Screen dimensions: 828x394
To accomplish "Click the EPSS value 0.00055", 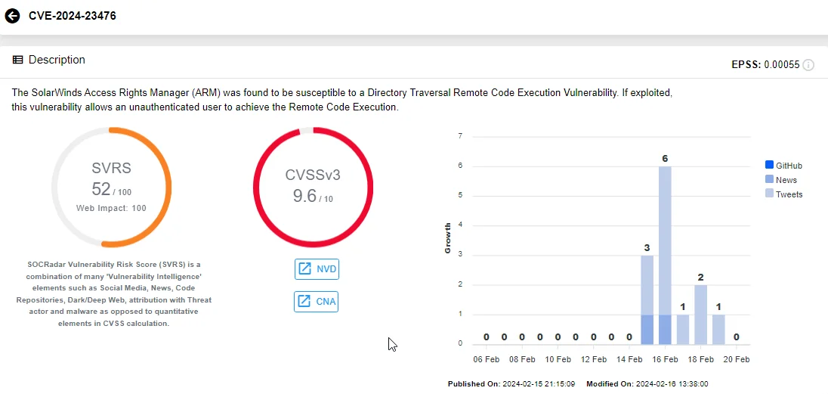I will [x=782, y=65].
